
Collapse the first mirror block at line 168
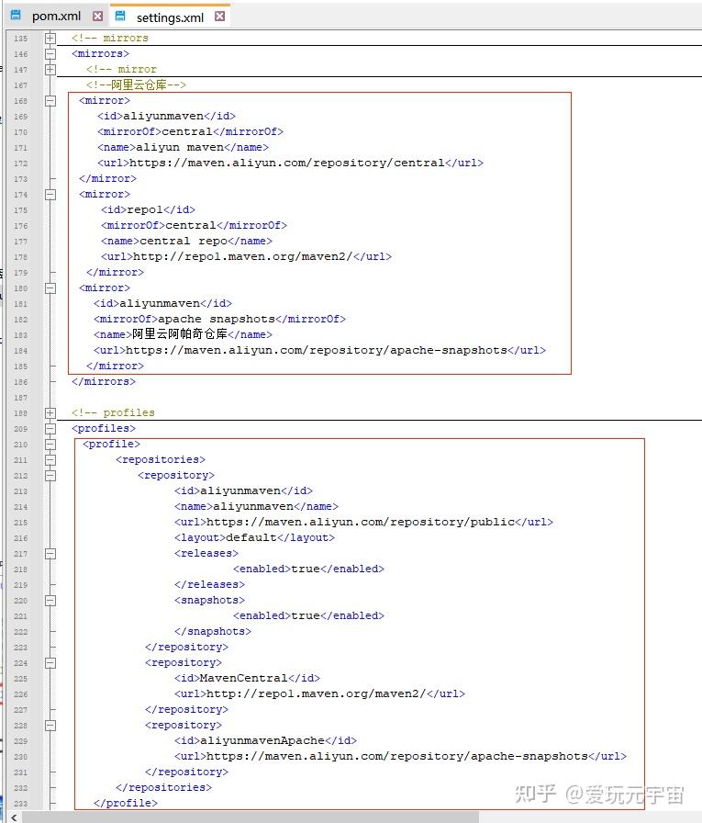pyautogui.click(x=50, y=101)
